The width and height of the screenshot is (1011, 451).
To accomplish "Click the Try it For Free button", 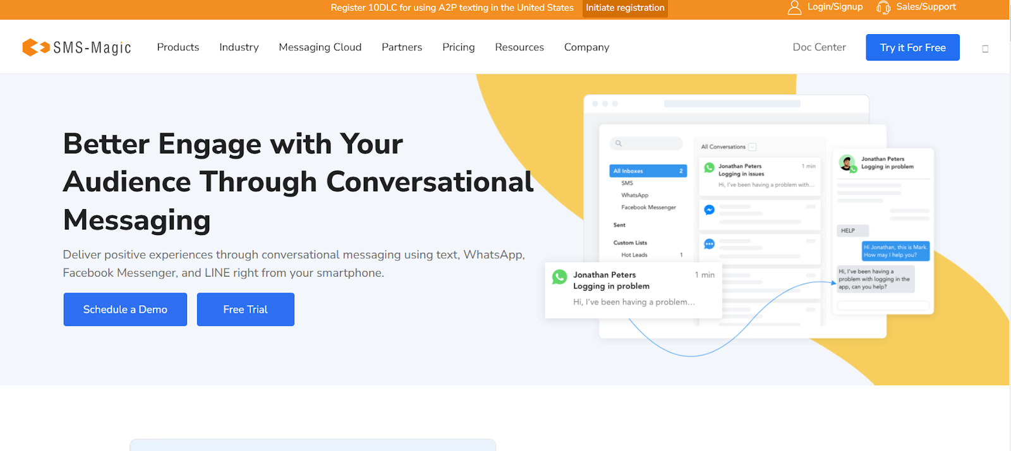I will (x=912, y=47).
